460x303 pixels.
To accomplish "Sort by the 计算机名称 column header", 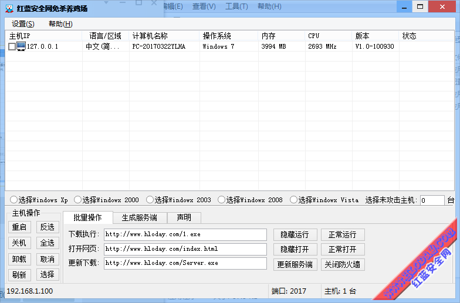I will 164,36.
